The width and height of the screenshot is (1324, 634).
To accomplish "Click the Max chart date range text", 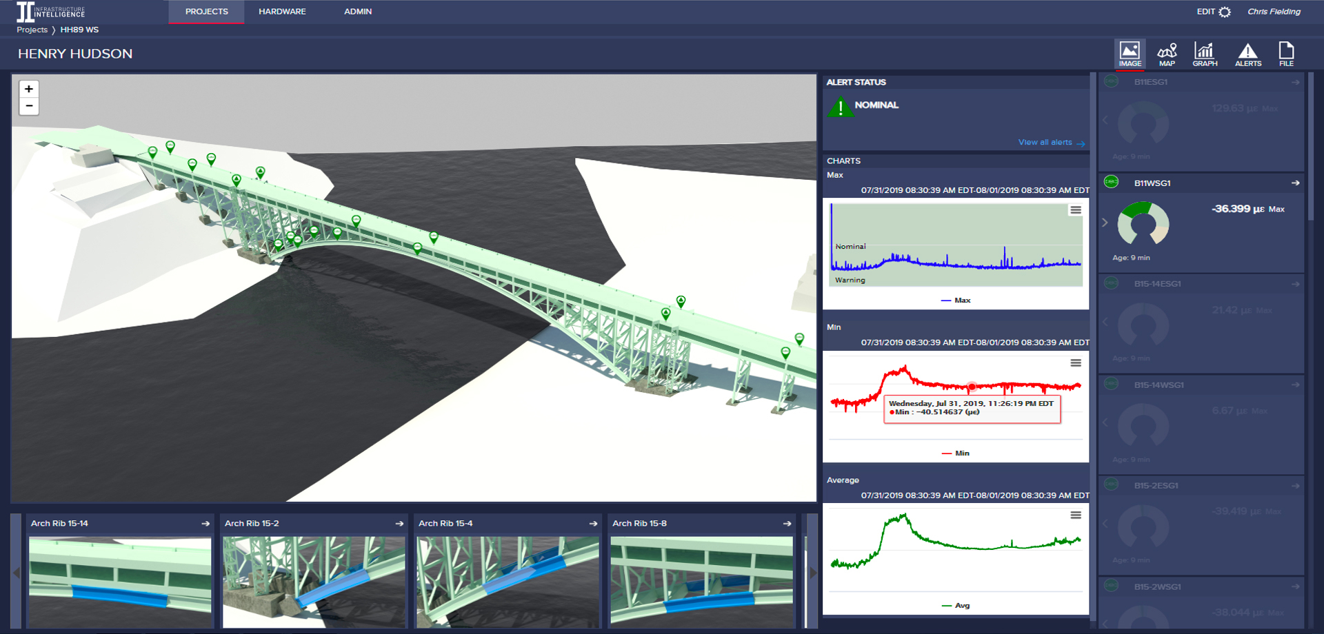I will pyautogui.click(x=975, y=190).
